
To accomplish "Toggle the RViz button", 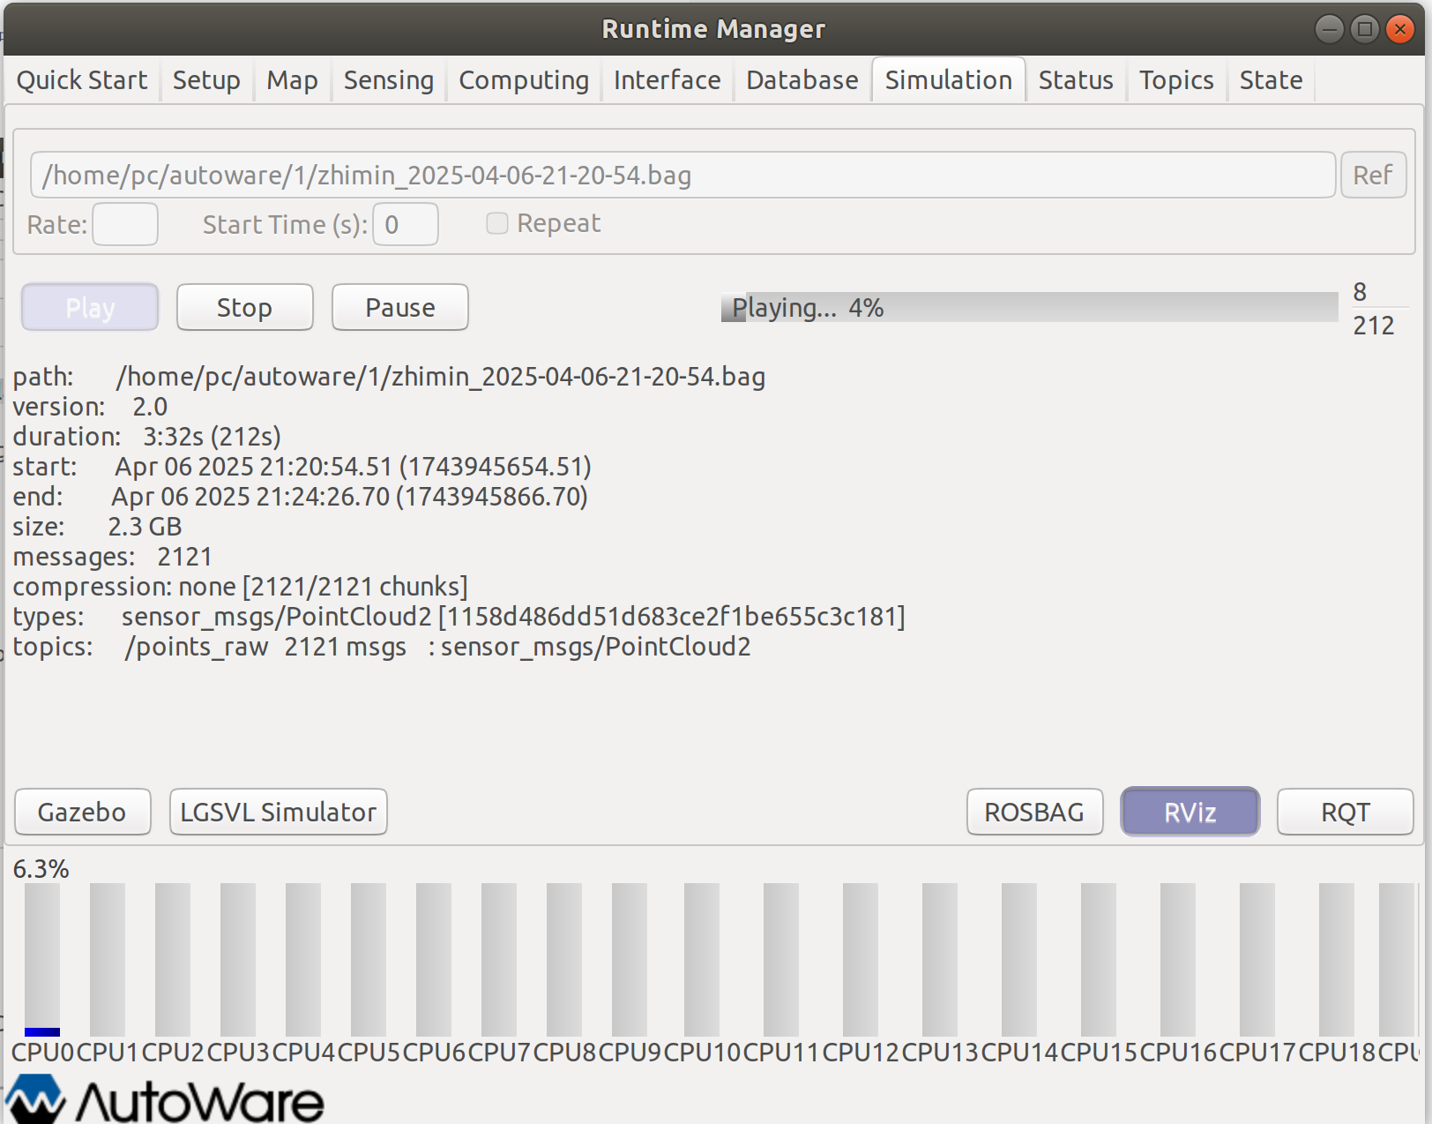I will [x=1190, y=812].
